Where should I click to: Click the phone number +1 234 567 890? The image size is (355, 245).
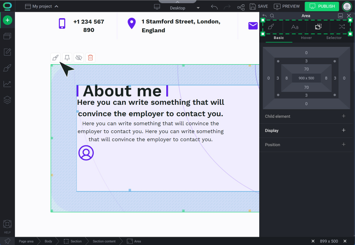[x=89, y=26]
